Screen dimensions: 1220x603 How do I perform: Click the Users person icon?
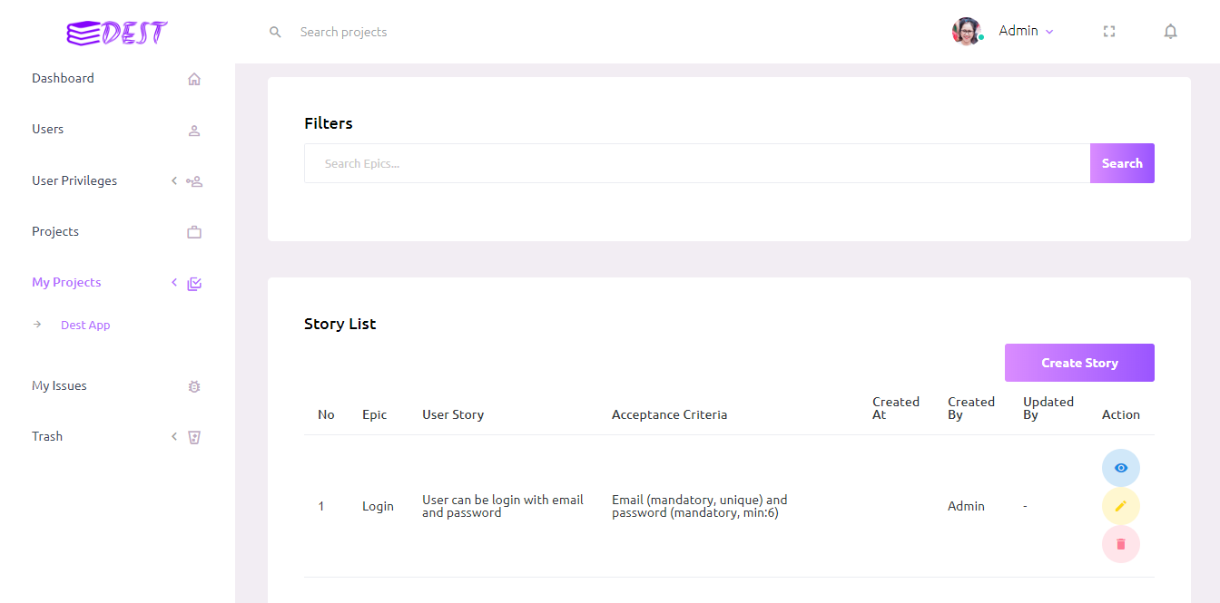pyautogui.click(x=193, y=130)
